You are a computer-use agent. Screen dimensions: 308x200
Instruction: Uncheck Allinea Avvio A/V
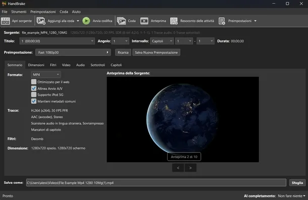34,88
